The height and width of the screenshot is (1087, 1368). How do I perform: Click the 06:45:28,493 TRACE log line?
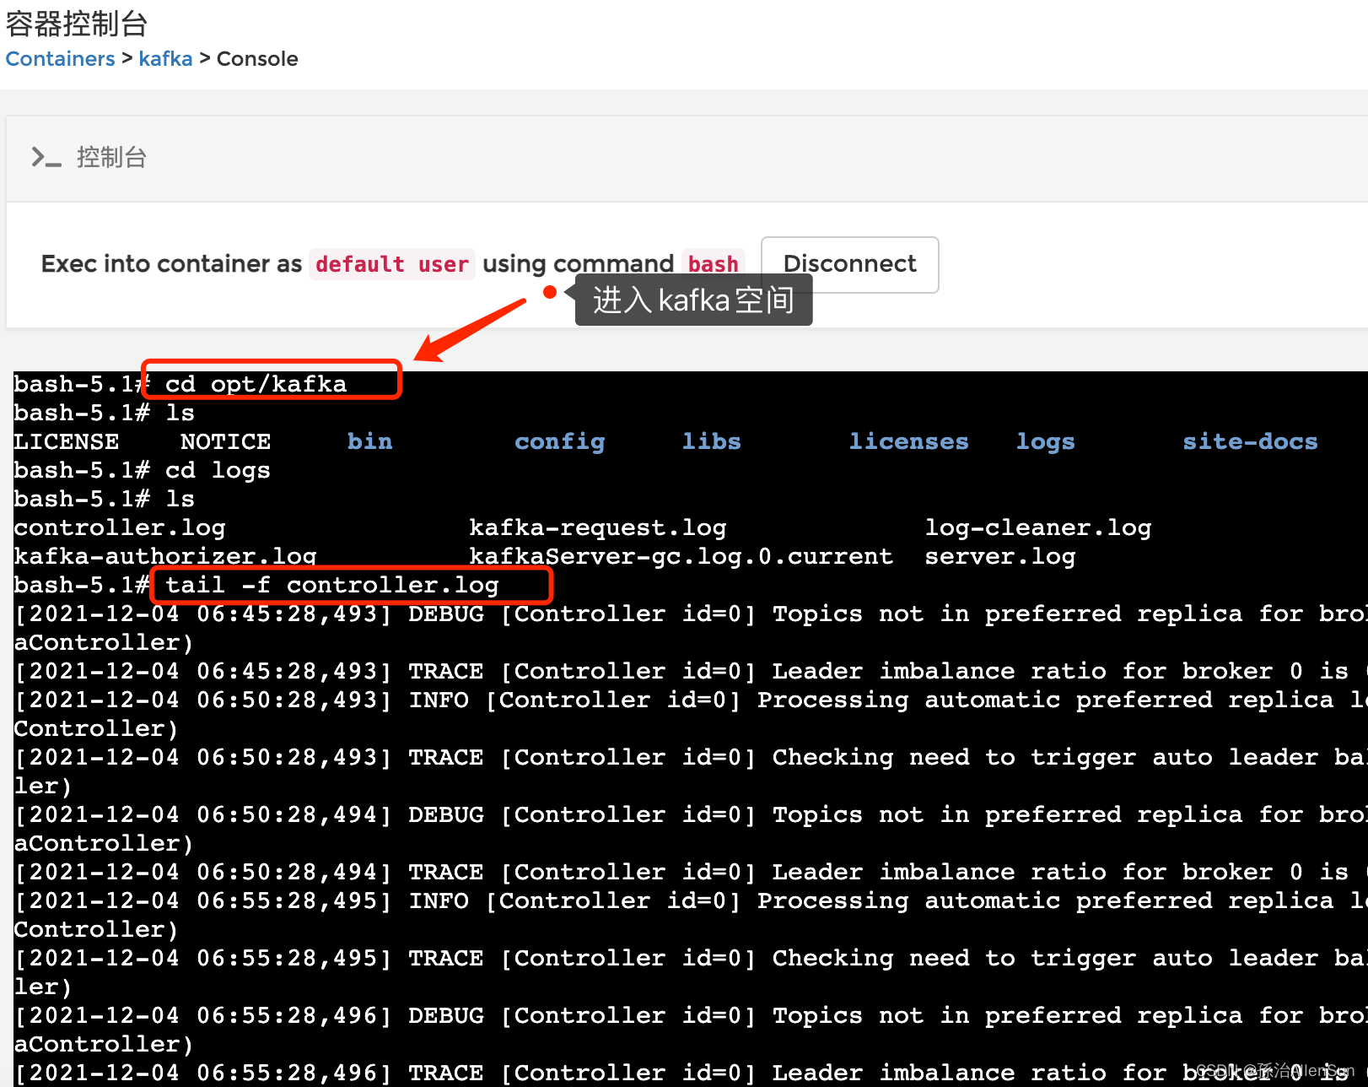pyautogui.click(x=691, y=671)
